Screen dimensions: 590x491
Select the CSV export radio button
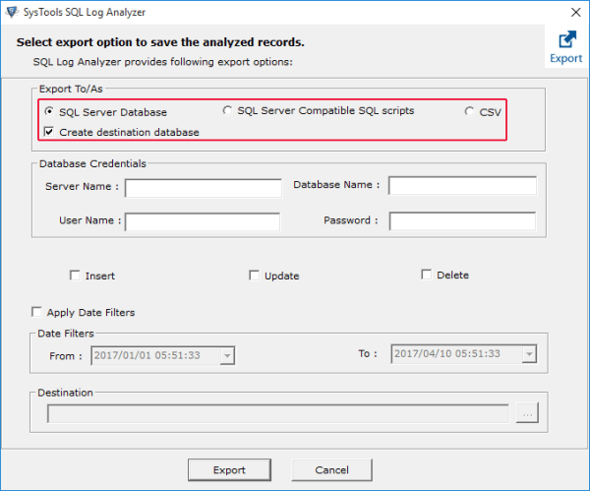tap(470, 112)
